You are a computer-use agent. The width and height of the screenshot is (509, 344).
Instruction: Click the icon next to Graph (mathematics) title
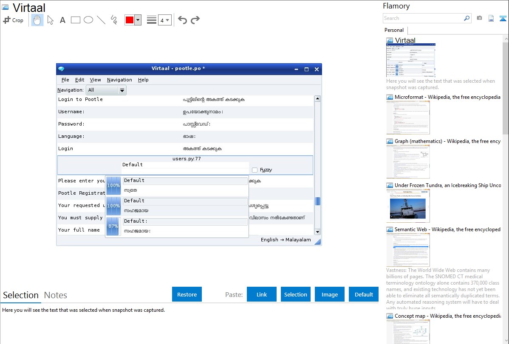click(x=390, y=141)
